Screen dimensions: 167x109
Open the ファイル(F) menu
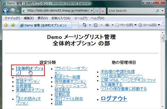pyautogui.click(x=12, y=18)
